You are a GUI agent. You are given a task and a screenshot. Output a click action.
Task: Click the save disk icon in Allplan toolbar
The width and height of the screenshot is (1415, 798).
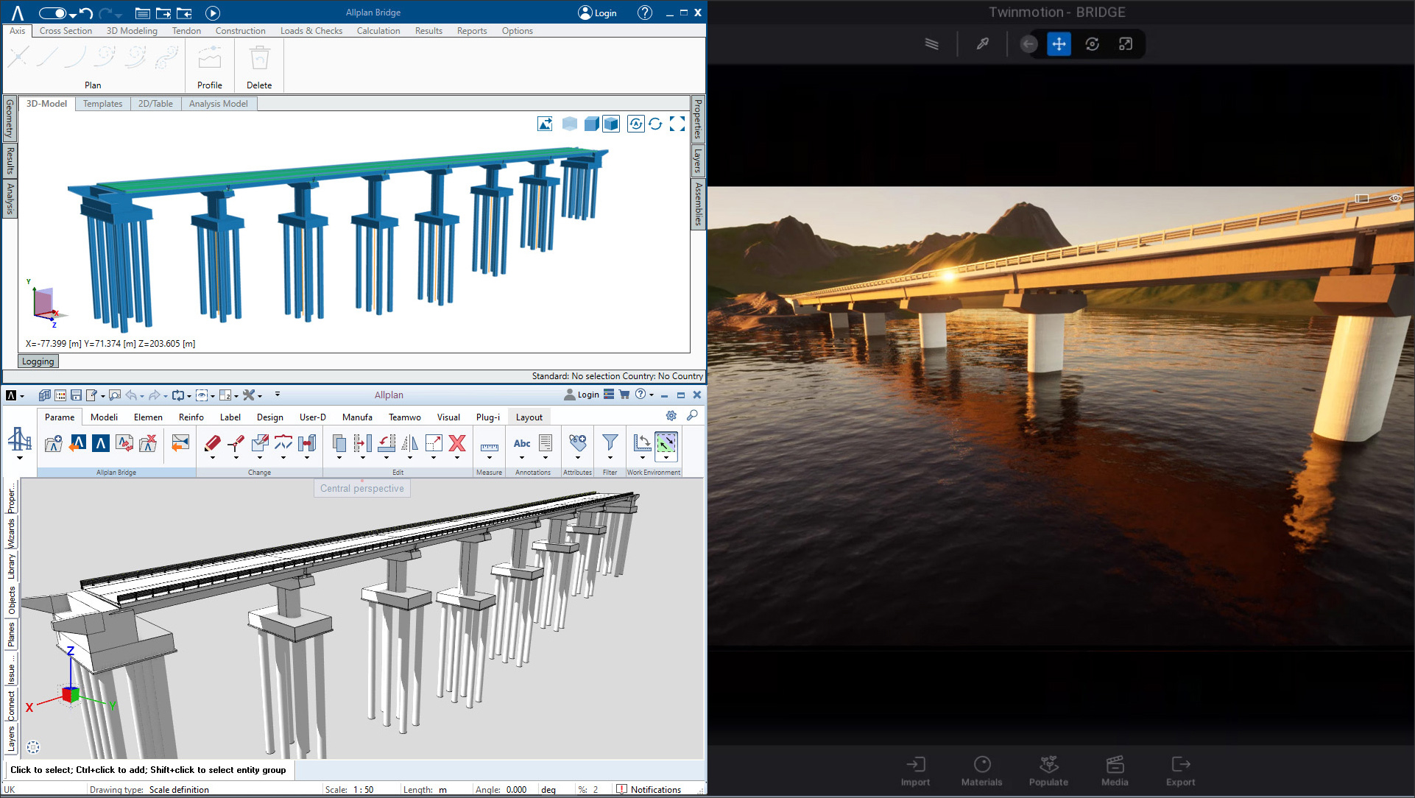76,395
